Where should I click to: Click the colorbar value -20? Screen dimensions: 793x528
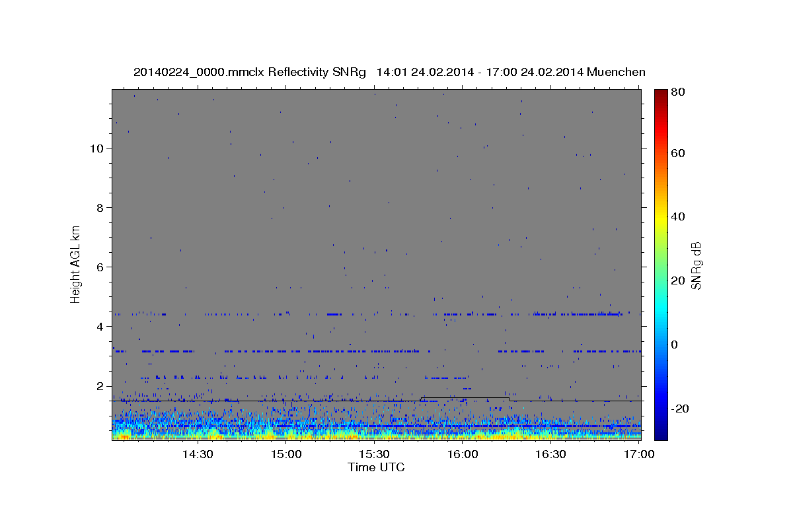pyautogui.click(x=679, y=409)
